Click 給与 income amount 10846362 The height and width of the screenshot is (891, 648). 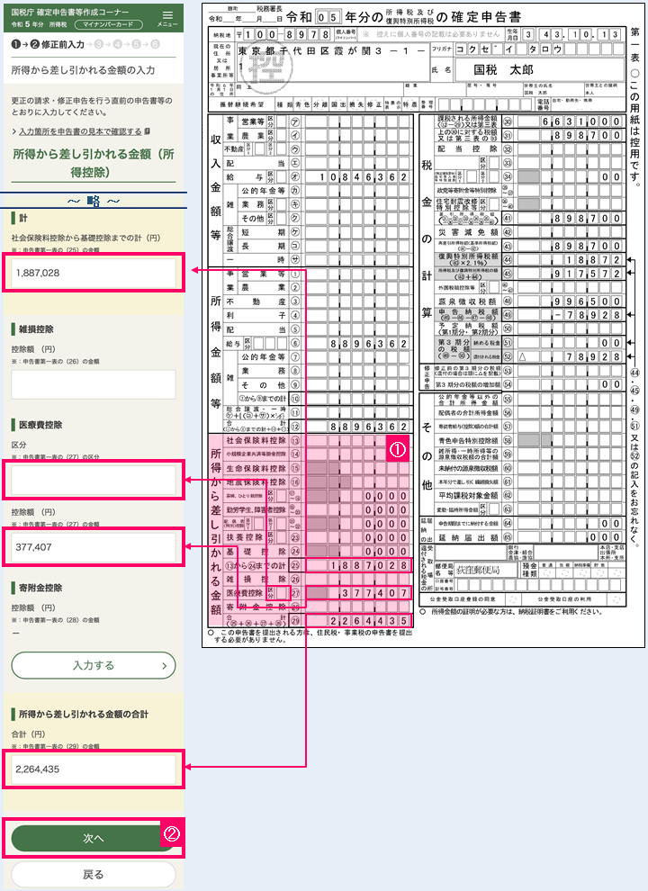[x=363, y=176]
